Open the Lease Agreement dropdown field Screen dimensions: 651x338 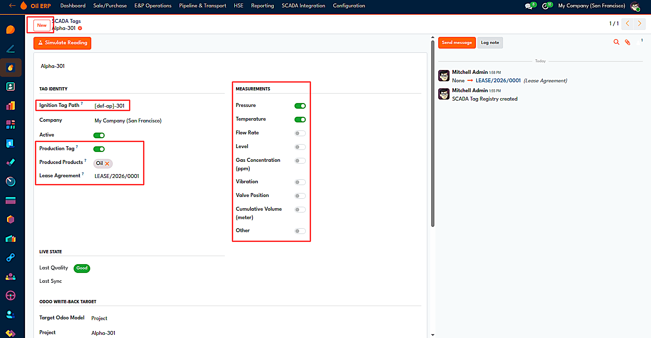click(x=117, y=176)
